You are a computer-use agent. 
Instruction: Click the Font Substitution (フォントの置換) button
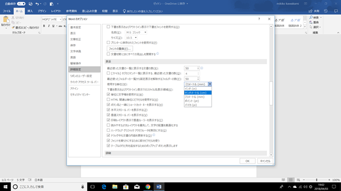pos(120,48)
